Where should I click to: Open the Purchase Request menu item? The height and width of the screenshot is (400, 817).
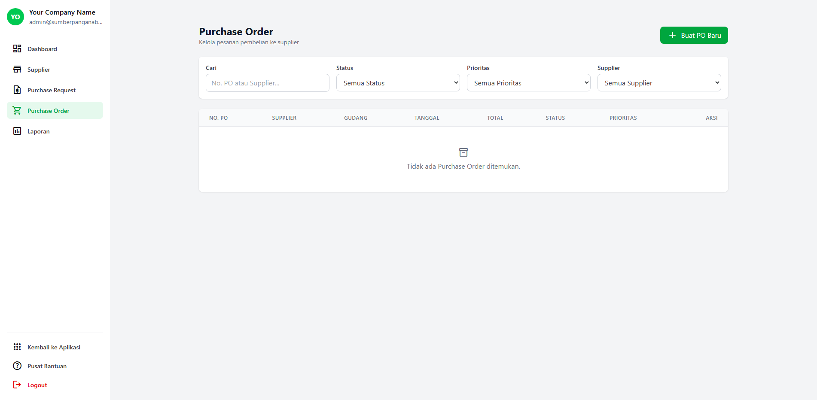(x=52, y=90)
